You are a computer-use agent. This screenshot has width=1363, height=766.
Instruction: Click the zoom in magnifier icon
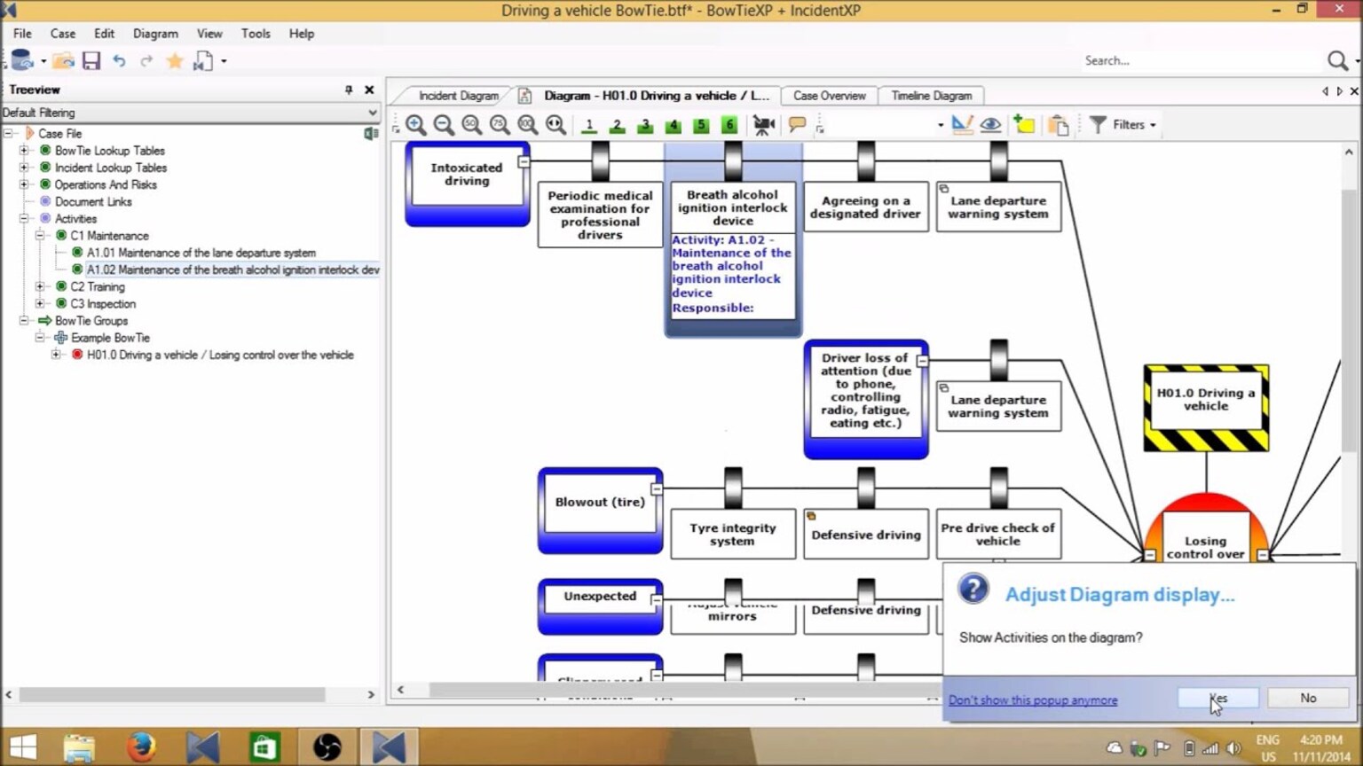click(415, 125)
